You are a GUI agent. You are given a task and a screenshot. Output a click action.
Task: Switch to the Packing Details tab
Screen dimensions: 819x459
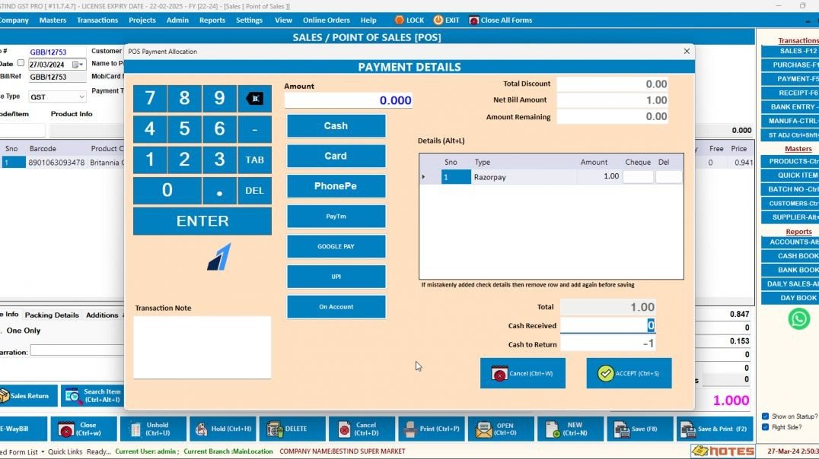tap(52, 315)
